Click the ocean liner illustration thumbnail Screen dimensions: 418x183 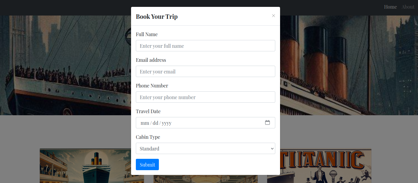[92, 166]
